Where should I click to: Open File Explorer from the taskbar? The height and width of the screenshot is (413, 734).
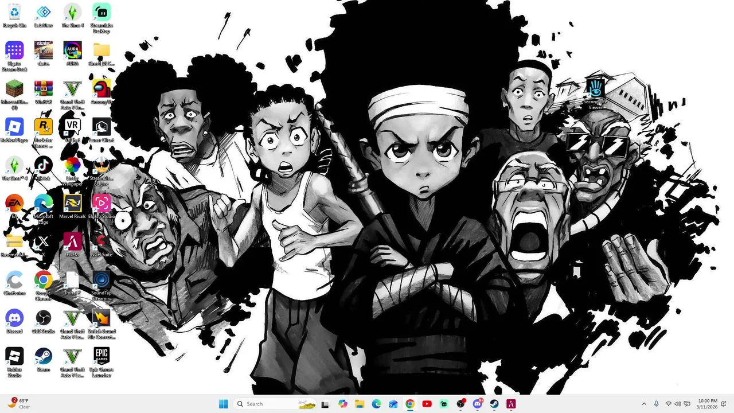[x=360, y=404]
